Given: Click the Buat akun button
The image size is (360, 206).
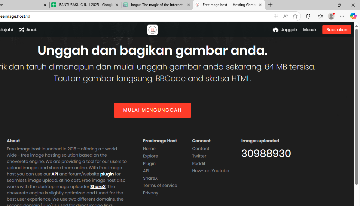Looking at the screenshot, I should coord(337,30).
